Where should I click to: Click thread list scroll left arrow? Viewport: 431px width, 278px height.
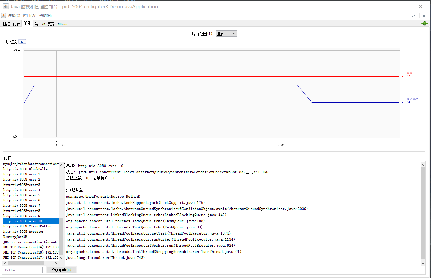pyautogui.click(x=5, y=263)
